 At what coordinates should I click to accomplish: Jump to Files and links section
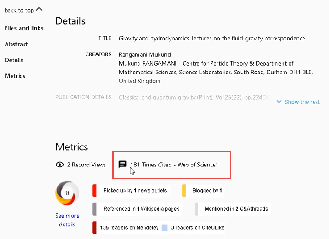click(x=24, y=28)
